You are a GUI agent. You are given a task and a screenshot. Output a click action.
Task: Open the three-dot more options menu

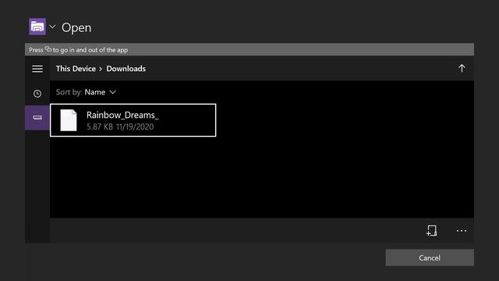pos(462,231)
